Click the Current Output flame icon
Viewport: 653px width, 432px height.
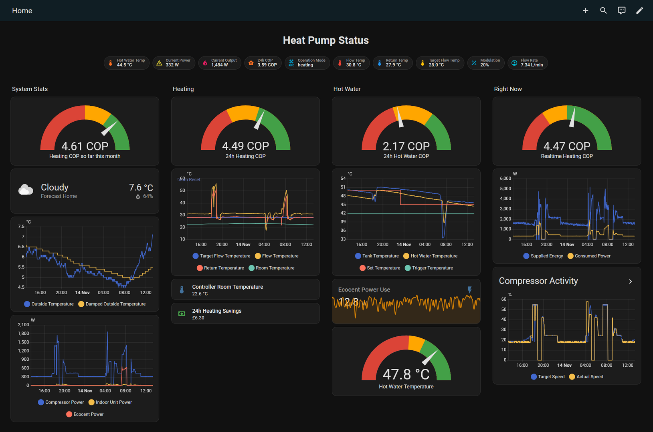(x=205, y=63)
